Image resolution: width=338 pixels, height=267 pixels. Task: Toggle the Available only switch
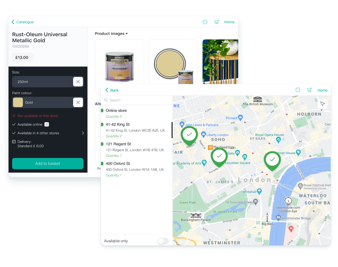pos(163,241)
